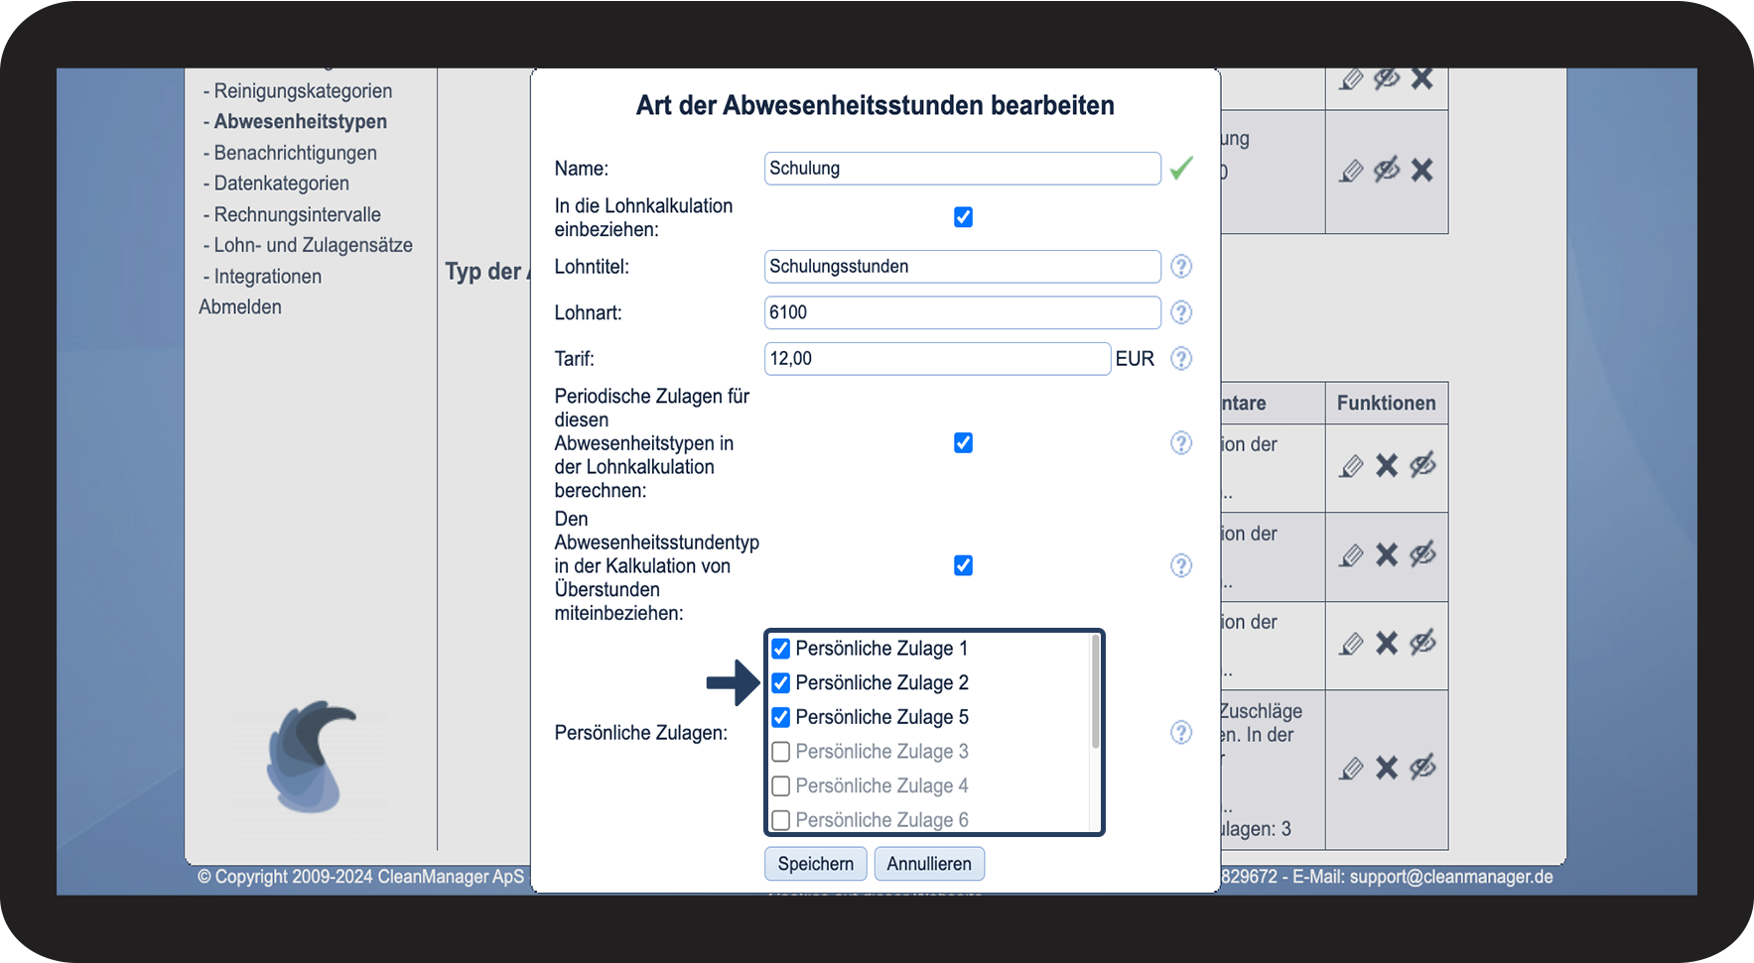Image resolution: width=1754 pixels, height=963 pixels.
Task: Cancel editing with Annullieren
Action: pos(929,864)
